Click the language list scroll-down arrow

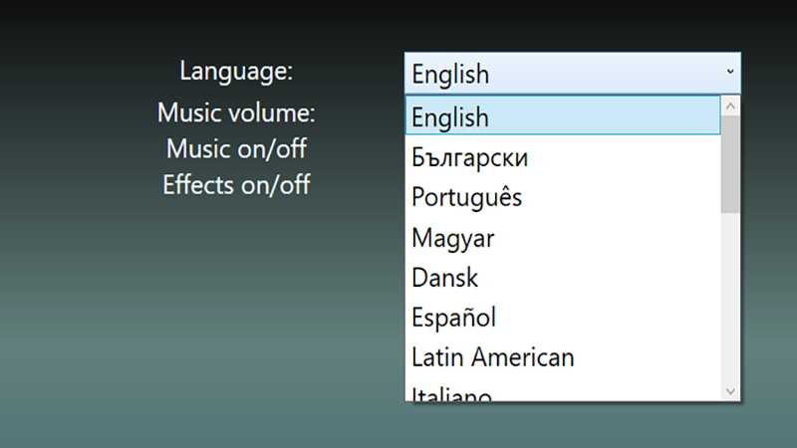[730, 391]
